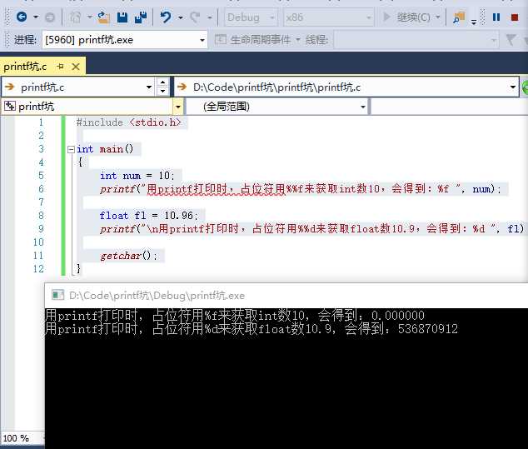Open the 生命周期事件 lifecycle events menu
Screen dimensions: 528x449
[x=257, y=40]
